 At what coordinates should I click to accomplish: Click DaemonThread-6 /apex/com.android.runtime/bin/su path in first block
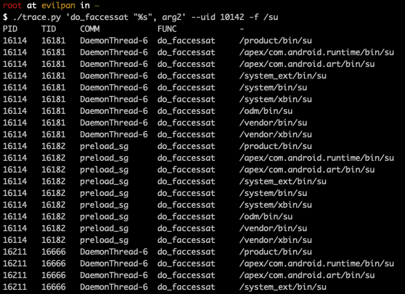tap(317, 52)
